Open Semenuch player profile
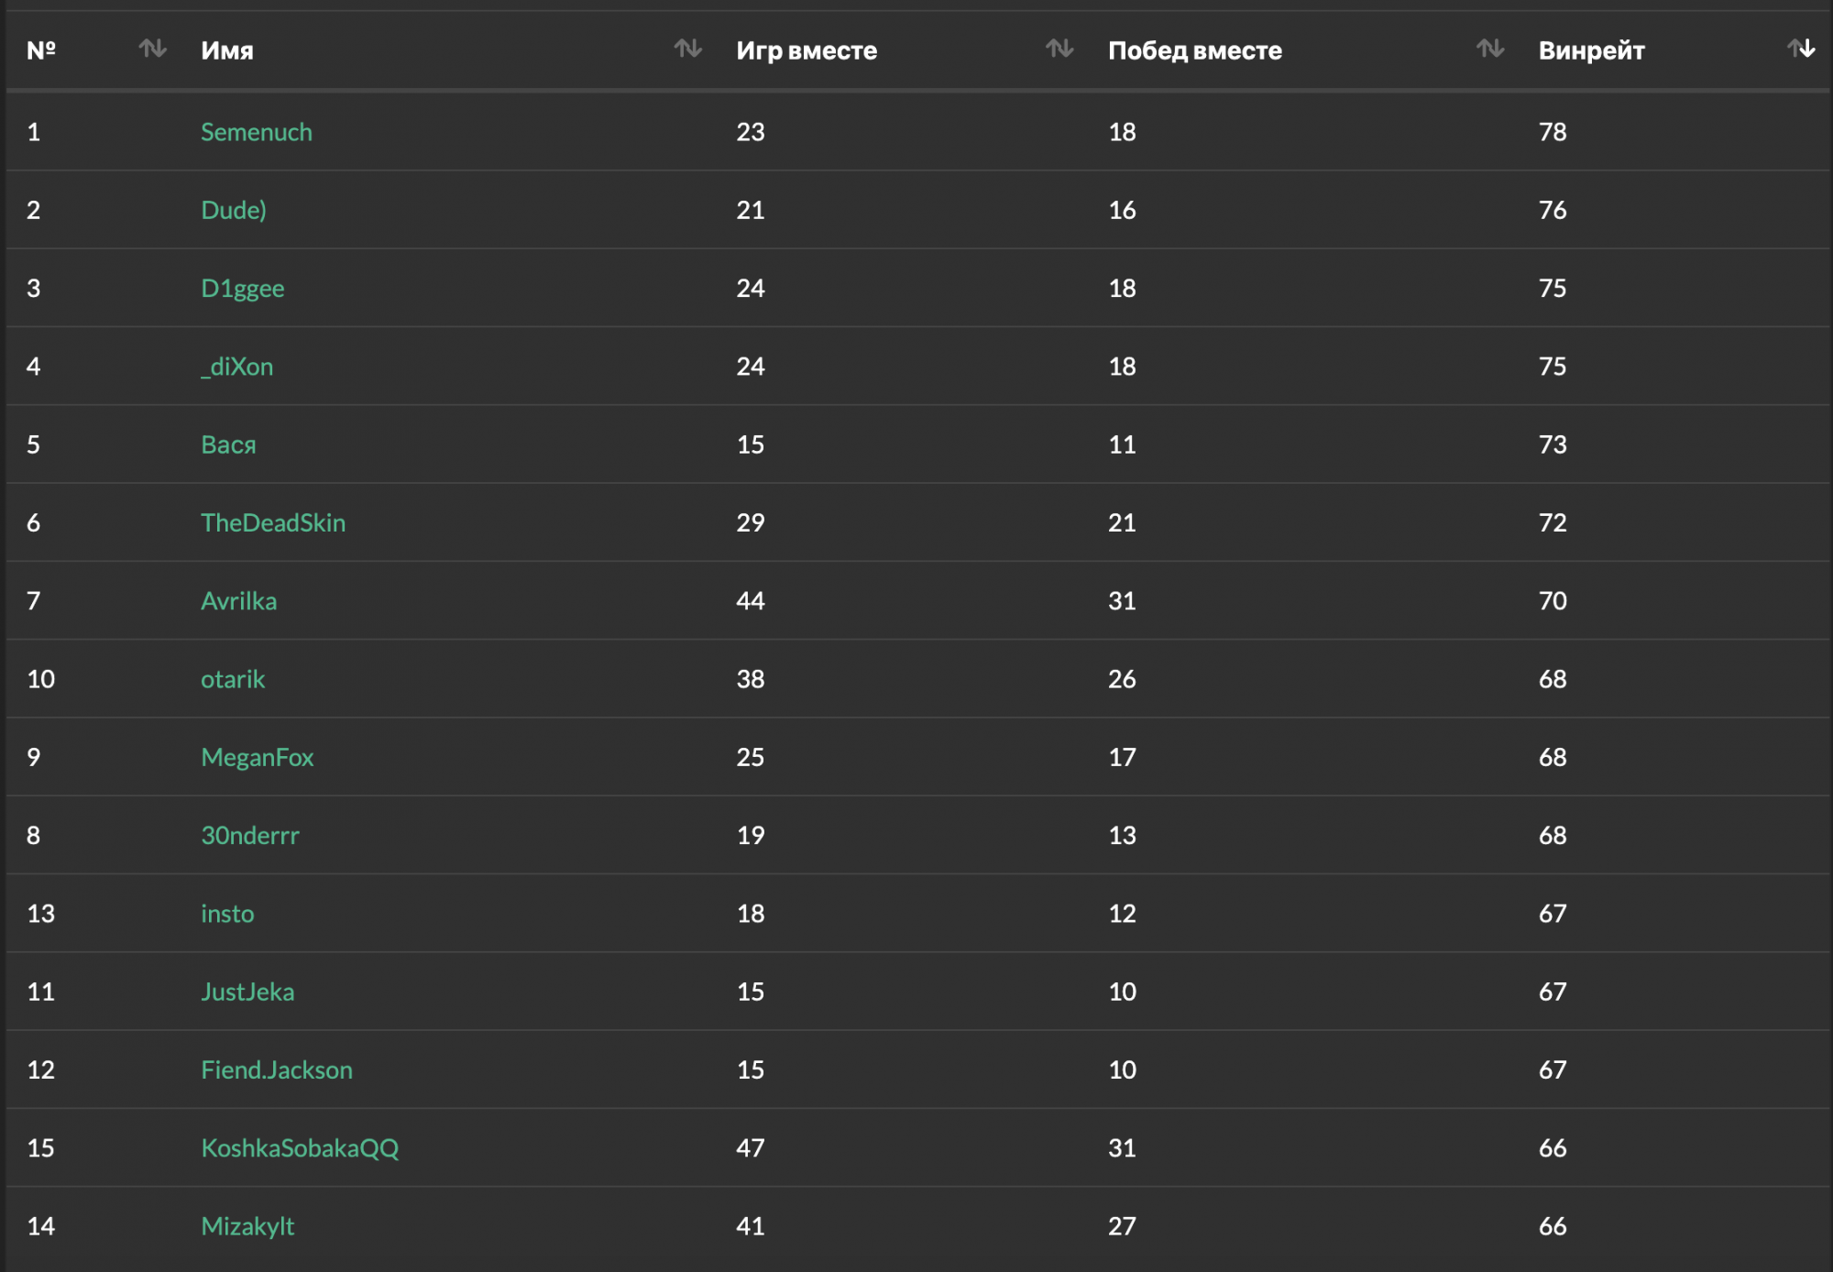 pyautogui.click(x=257, y=132)
